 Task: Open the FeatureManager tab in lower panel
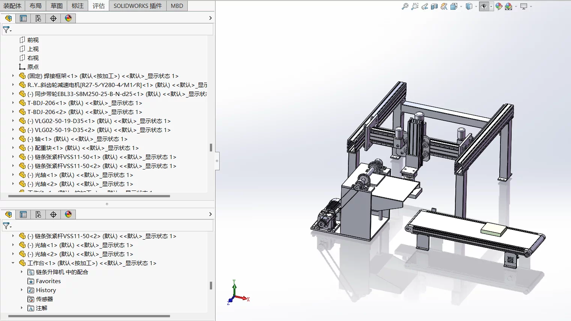[x=8, y=214]
